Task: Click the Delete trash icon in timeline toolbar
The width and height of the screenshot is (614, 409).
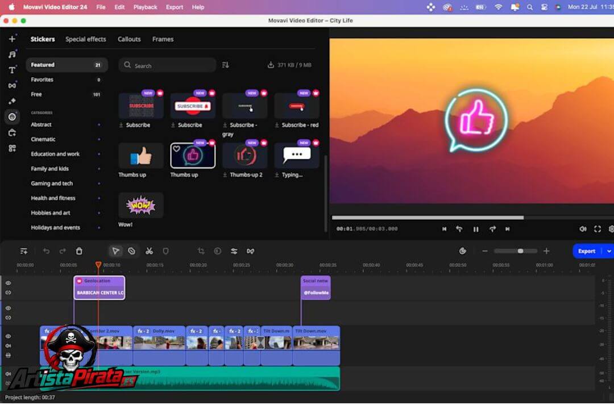Action: [79, 251]
